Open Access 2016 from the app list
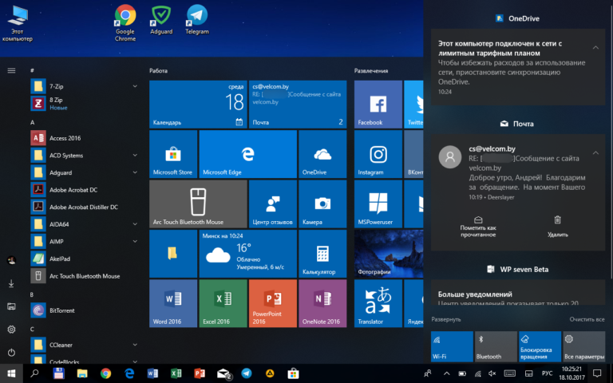This screenshot has height=383, width=613. tap(64, 137)
